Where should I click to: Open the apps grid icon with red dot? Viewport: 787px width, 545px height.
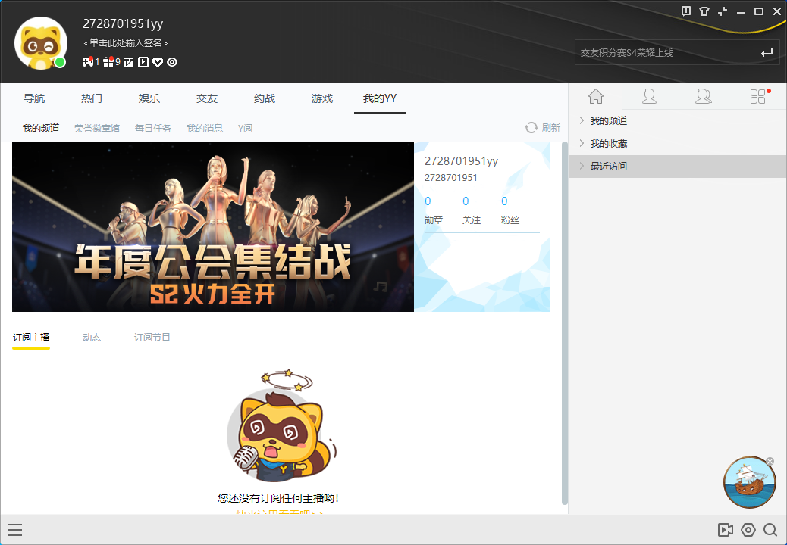(757, 96)
